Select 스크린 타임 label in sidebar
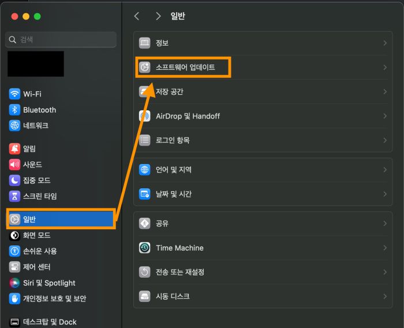The height and width of the screenshot is (328, 404). pyautogui.click(x=40, y=196)
